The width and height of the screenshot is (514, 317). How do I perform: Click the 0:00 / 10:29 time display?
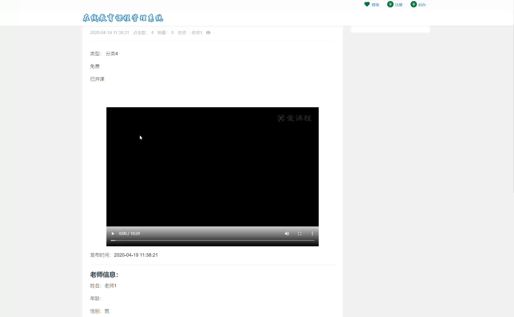pyautogui.click(x=129, y=234)
